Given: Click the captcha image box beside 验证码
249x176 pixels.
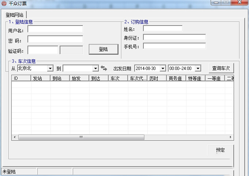Looking at the screenshot, I should 71,50.
